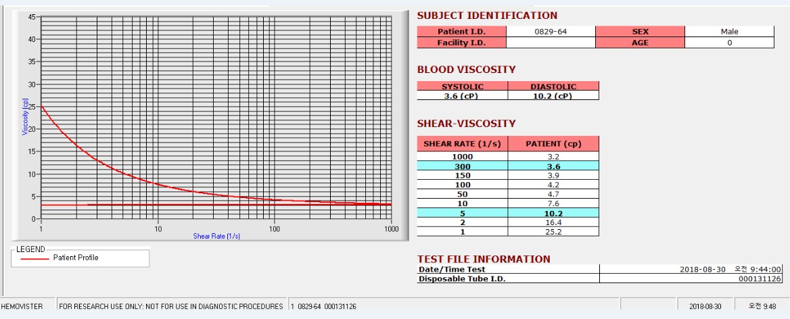Click the Shear Rate (1/s) axis label
Image resolution: width=790 pixels, height=319 pixels.
[216, 236]
